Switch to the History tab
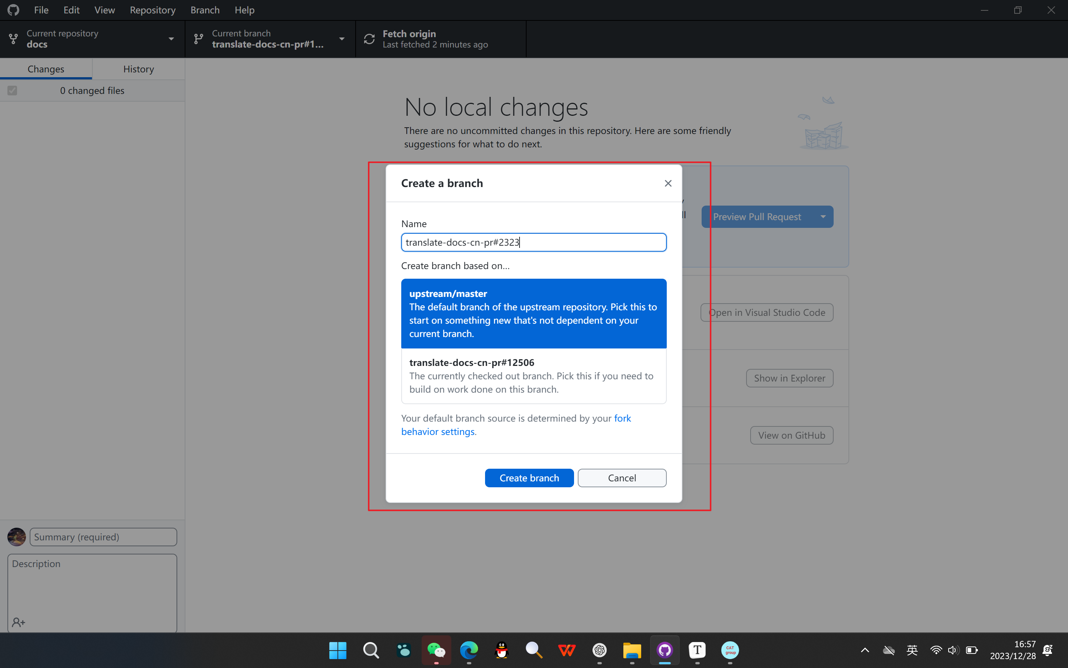The image size is (1068, 668). tap(139, 69)
